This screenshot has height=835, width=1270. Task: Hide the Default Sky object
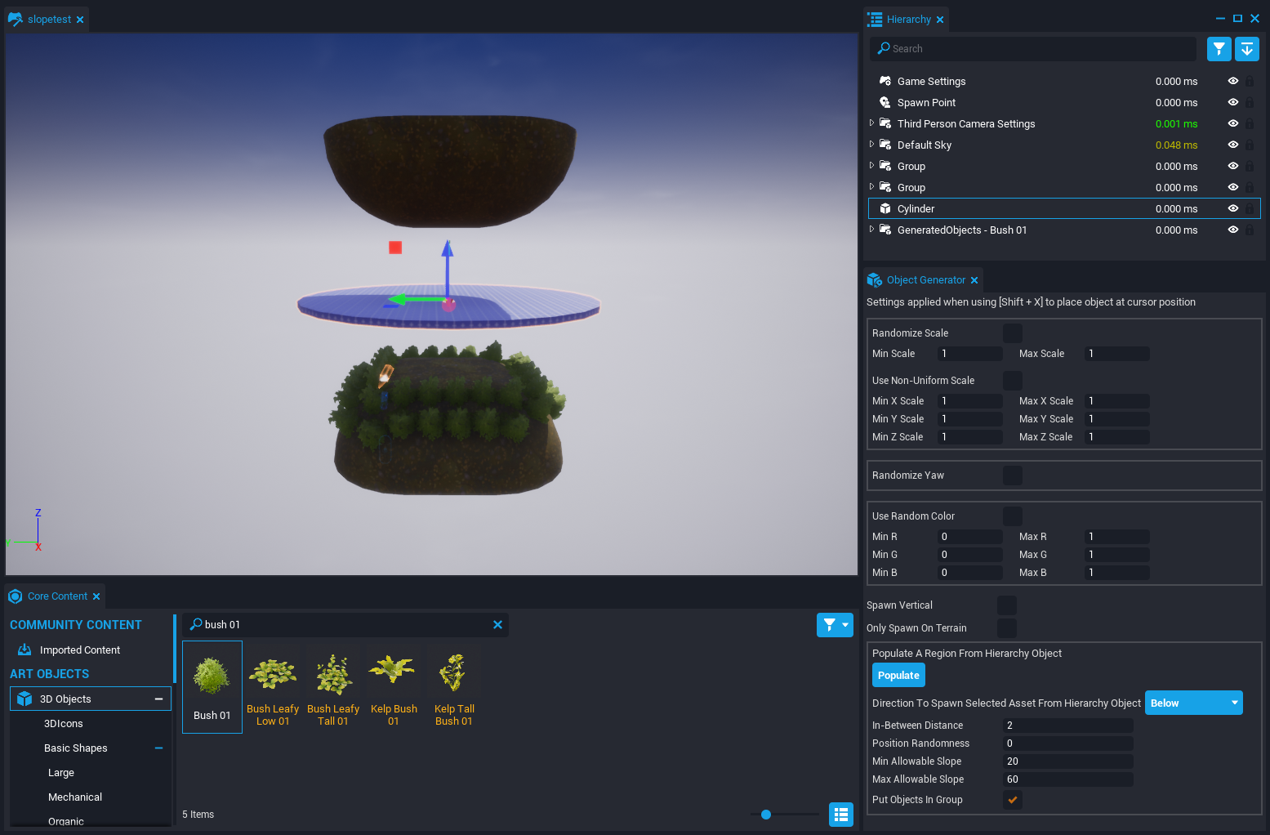1232,145
